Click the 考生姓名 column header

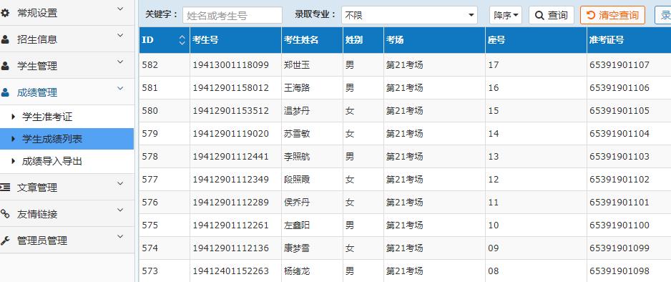tap(312, 40)
